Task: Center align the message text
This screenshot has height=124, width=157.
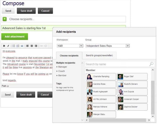Action: (x=32, y=46)
